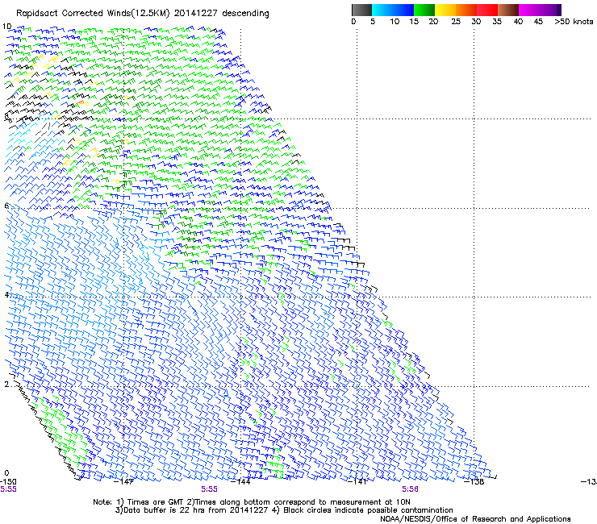597x524 pixels.
Task: Click the '40' label under the color bar
Action: click(x=518, y=22)
